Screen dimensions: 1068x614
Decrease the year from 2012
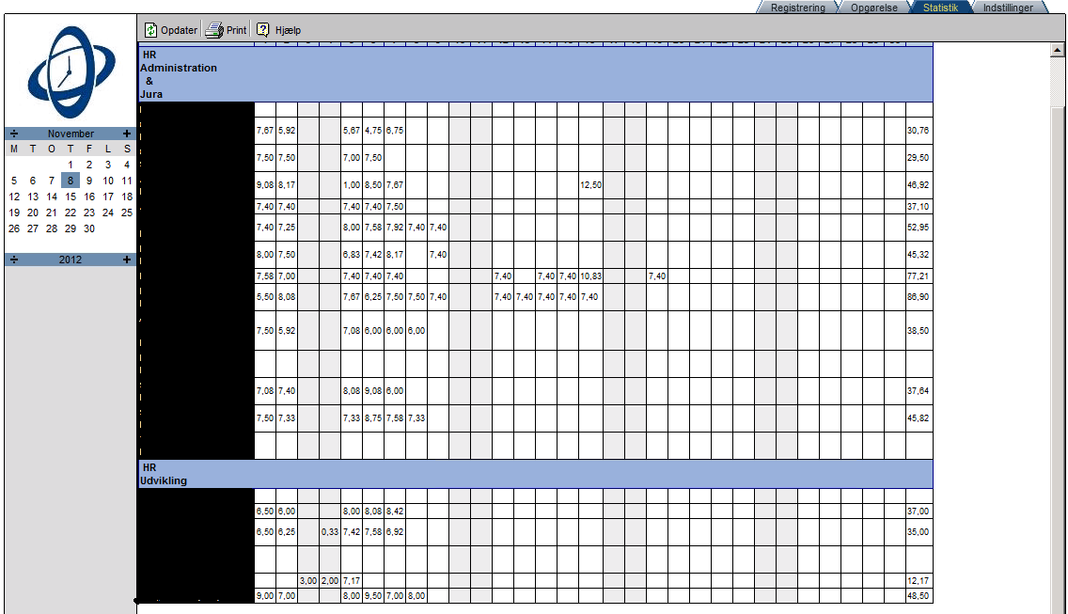click(13, 260)
